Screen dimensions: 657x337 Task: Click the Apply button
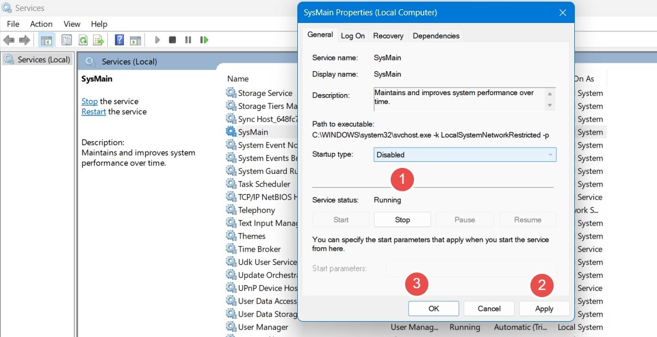(544, 308)
